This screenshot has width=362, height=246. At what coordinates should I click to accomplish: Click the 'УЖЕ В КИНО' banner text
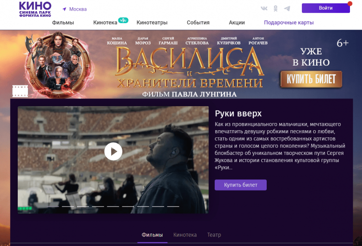tap(311, 57)
